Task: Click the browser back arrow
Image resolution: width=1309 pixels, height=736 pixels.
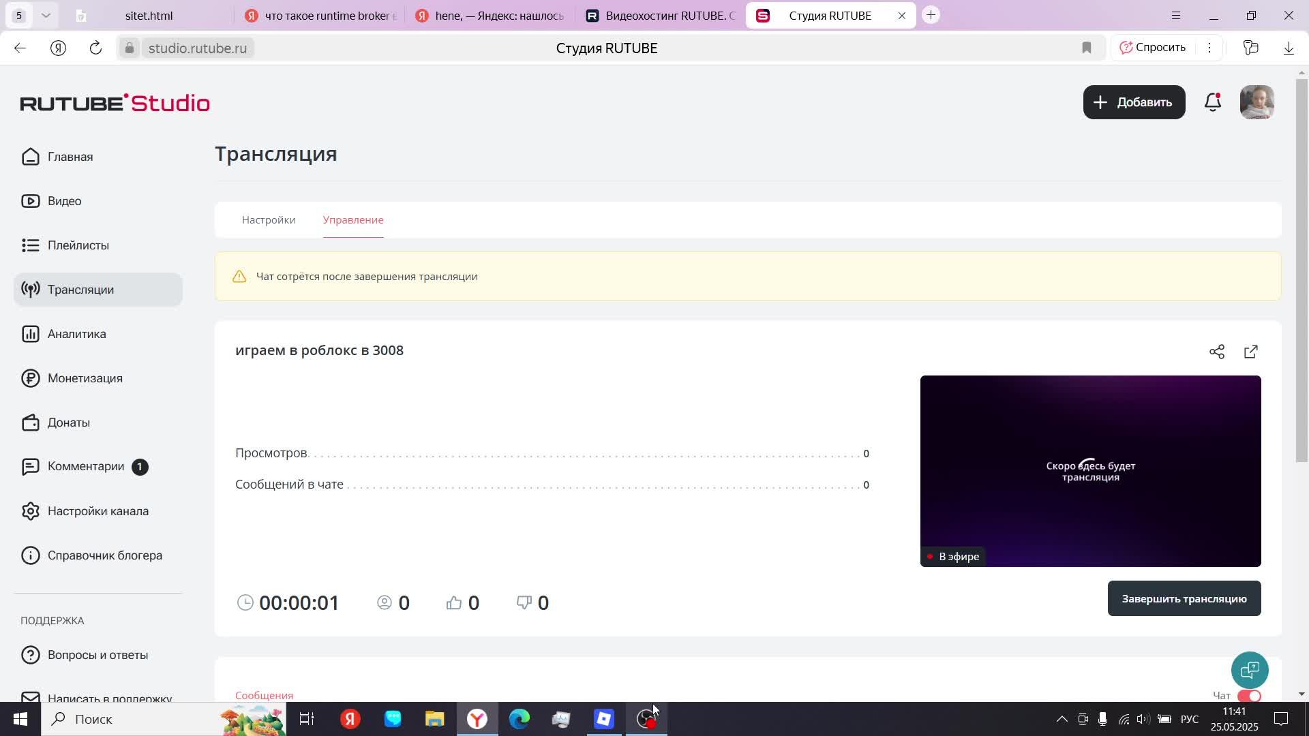Action: 20,48
